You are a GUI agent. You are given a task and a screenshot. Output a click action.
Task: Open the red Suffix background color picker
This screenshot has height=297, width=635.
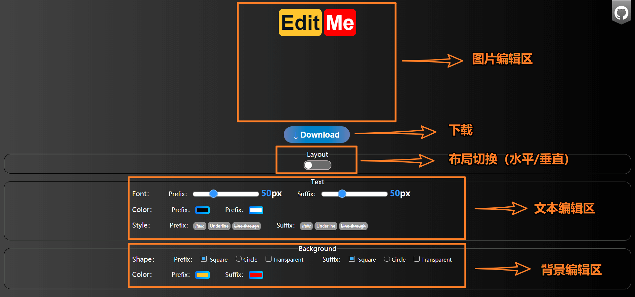point(256,275)
